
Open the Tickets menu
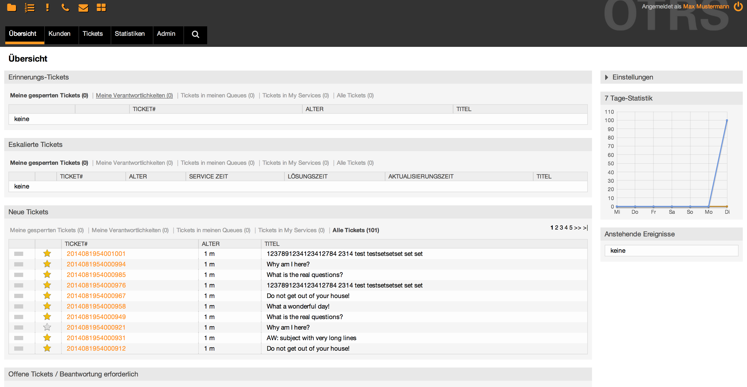pyautogui.click(x=93, y=34)
